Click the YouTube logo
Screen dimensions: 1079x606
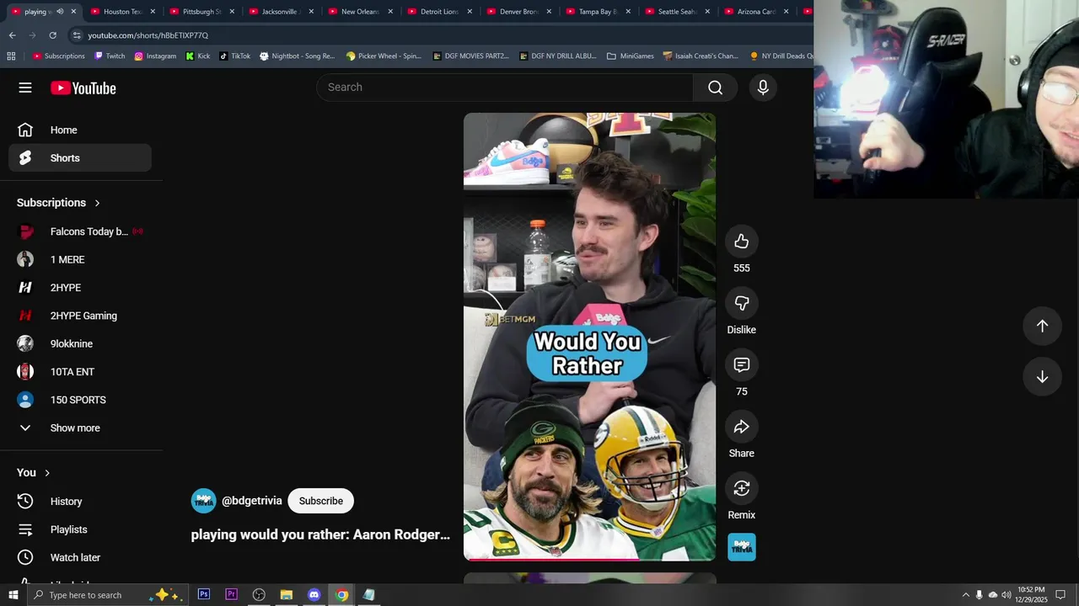point(83,88)
